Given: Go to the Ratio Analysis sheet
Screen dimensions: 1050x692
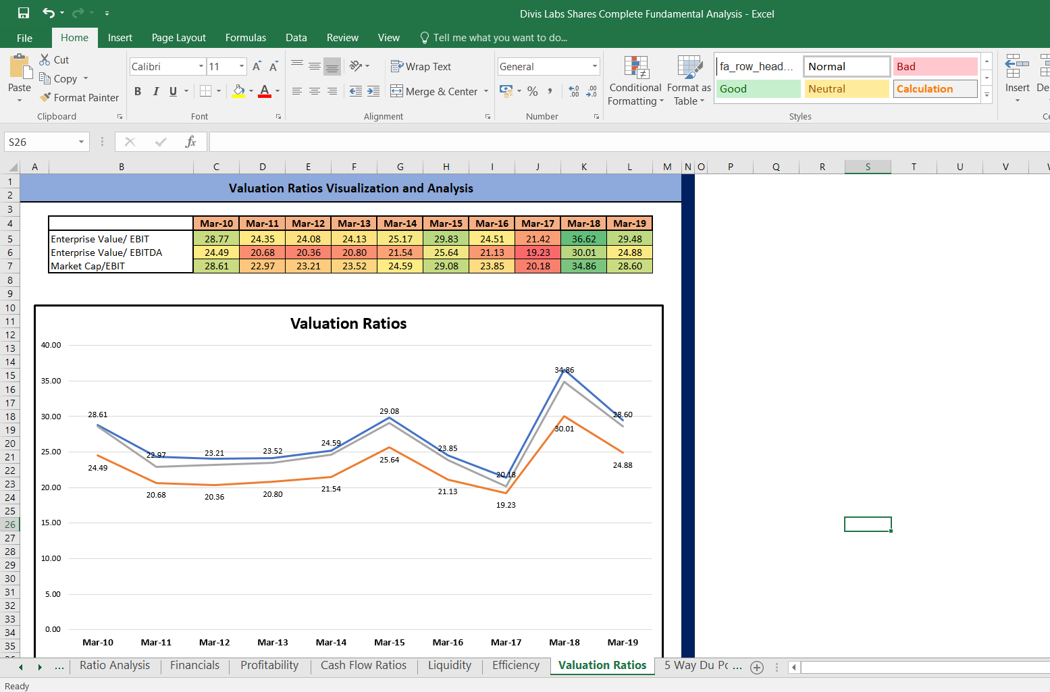Looking at the screenshot, I should click(x=115, y=666).
